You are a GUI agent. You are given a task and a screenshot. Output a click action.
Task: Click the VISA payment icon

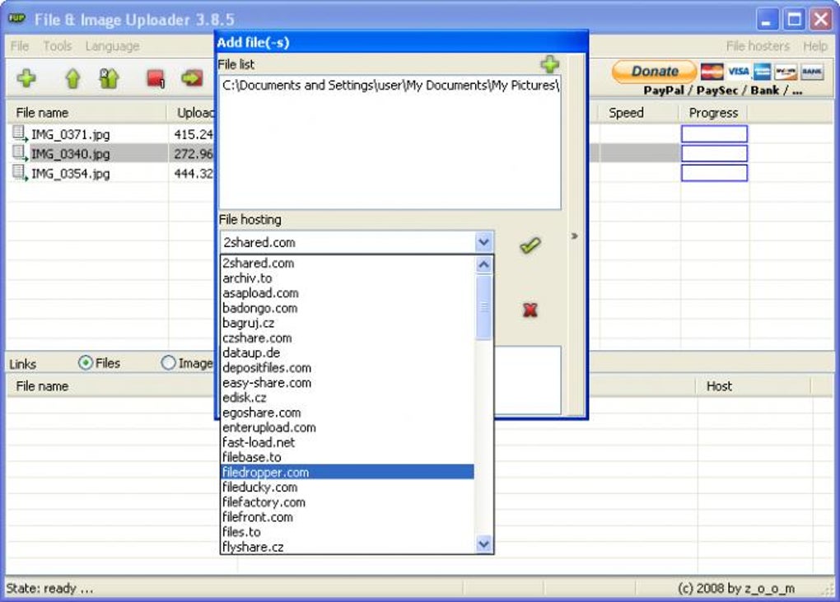[738, 71]
